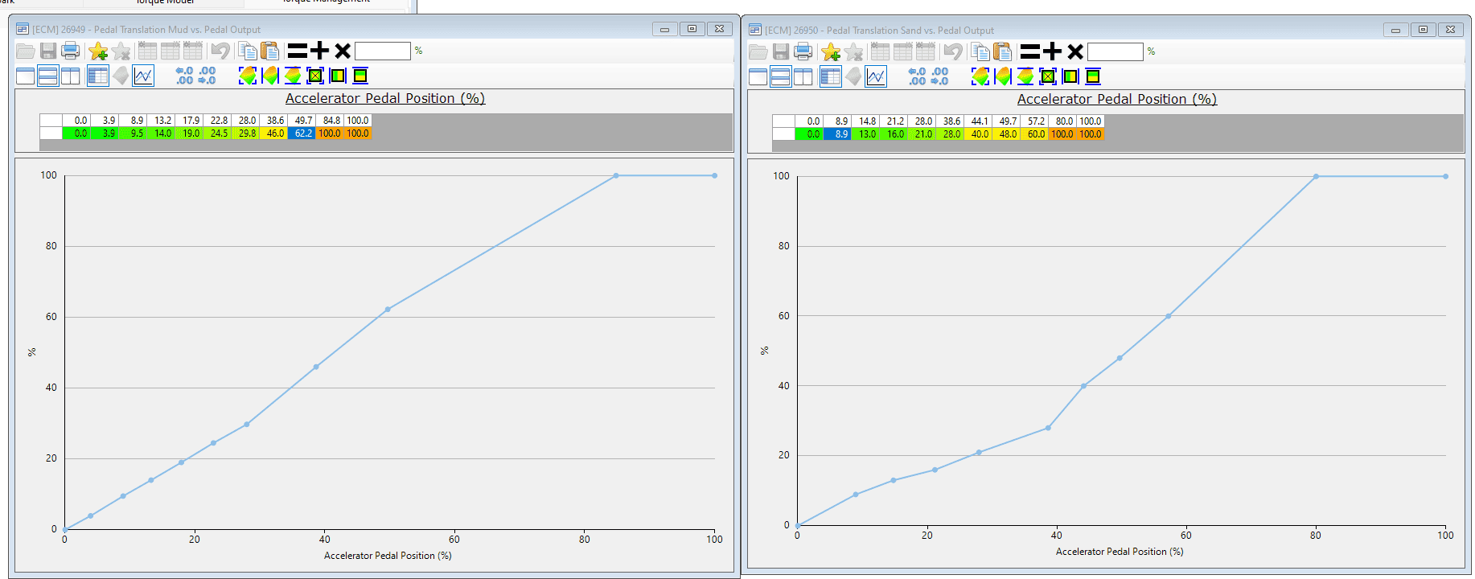Click the Sand graph point at 60 percent output
This screenshot has width=1475, height=579.
(x=1168, y=316)
